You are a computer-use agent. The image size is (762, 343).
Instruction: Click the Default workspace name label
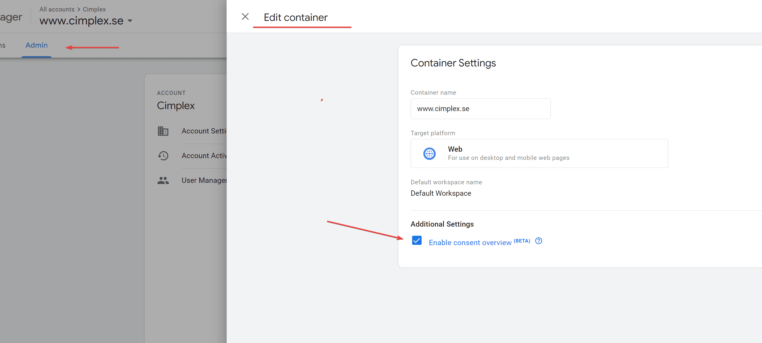click(x=446, y=182)
